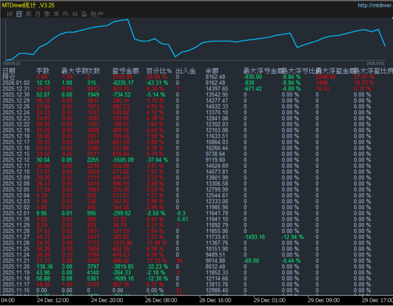Select the 2025.11.17 date row
Viewport: 393px width, 306px height.
[16, 285]
